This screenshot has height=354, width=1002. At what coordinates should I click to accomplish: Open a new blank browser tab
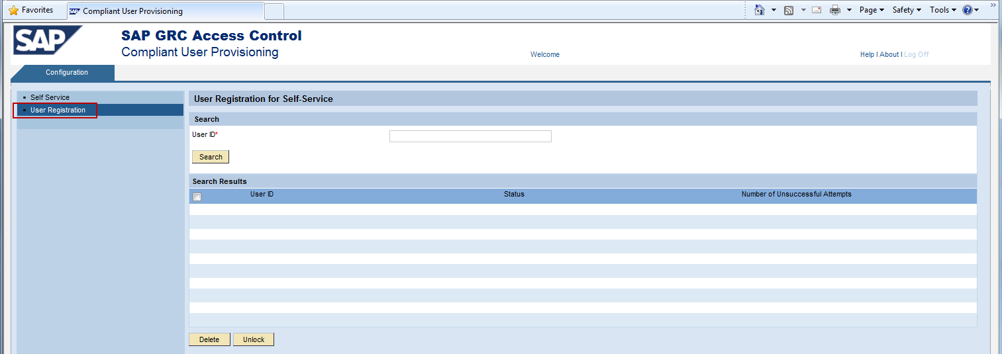tap(274, 11)
